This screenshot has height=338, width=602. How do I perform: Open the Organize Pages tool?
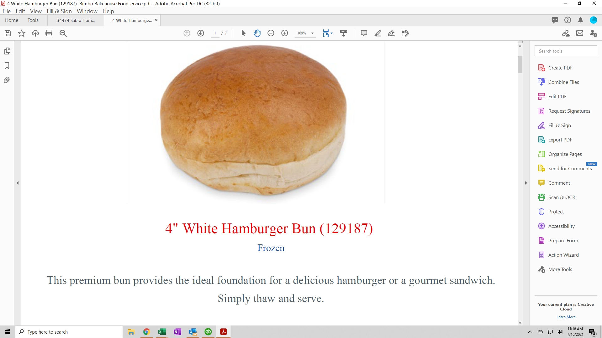click(x=565, y=154)
